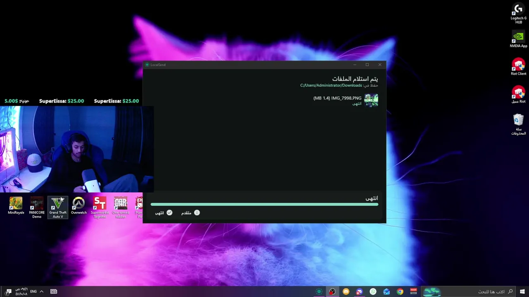Open NVIDIA App desktop shortcut
Screen dimensions: 529x297
pos(518,40)
